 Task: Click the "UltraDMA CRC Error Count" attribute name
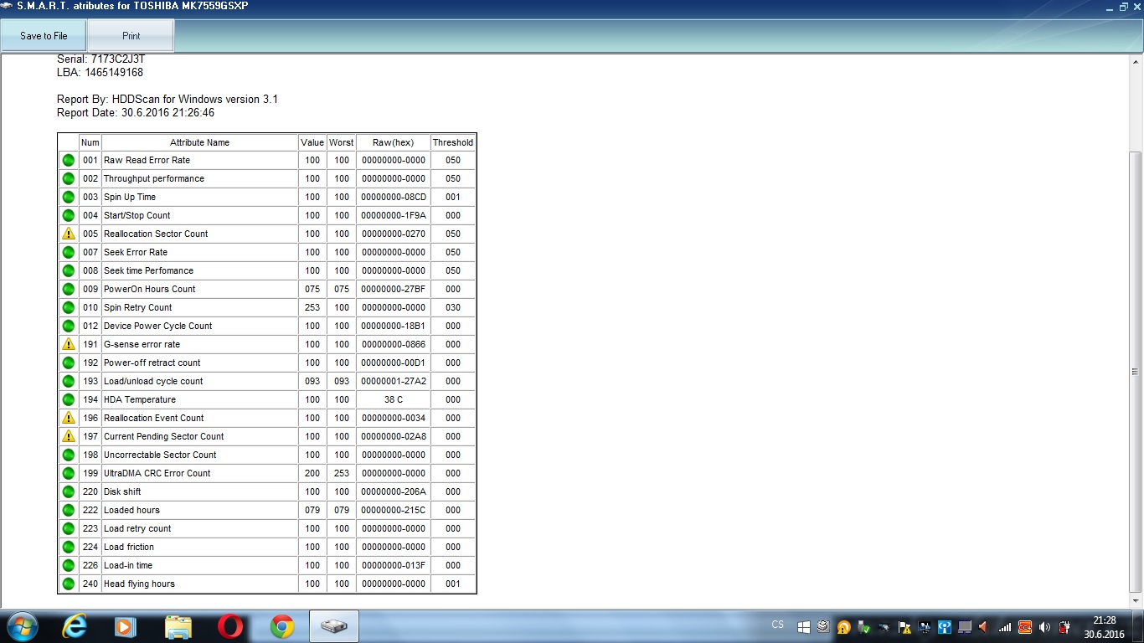click(x=157, y=473)
